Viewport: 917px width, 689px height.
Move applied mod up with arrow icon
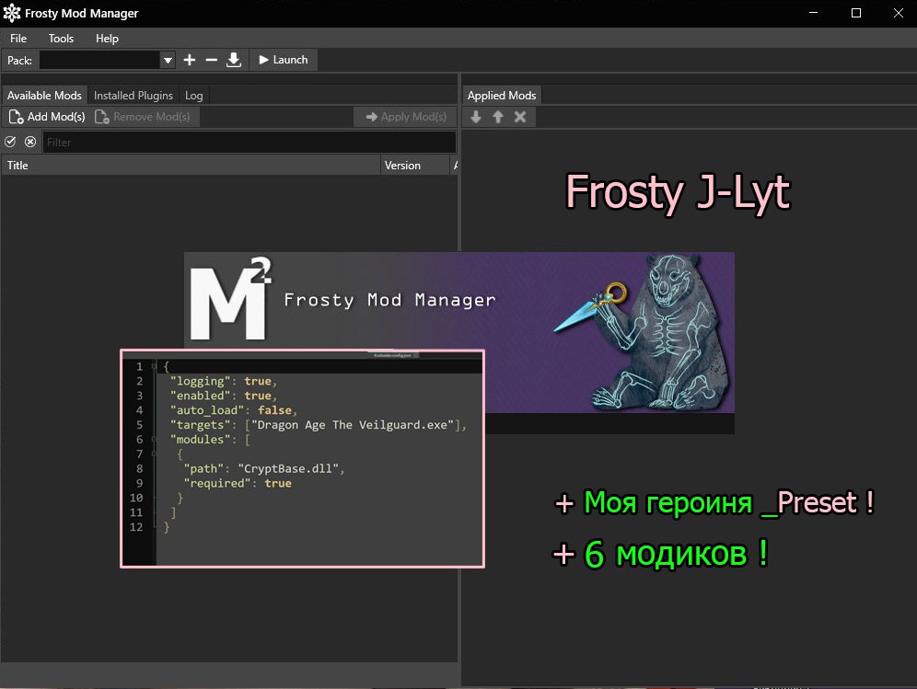pos(498,117)
